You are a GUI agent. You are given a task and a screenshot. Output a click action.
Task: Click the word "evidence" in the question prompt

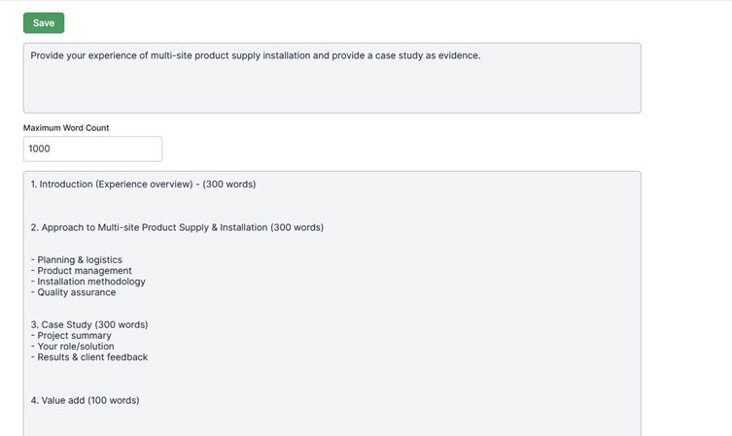[x=457, y=55]
